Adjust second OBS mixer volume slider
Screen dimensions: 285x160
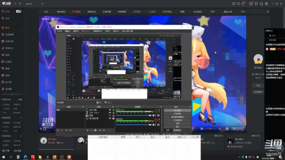click(x=134, y=125)
